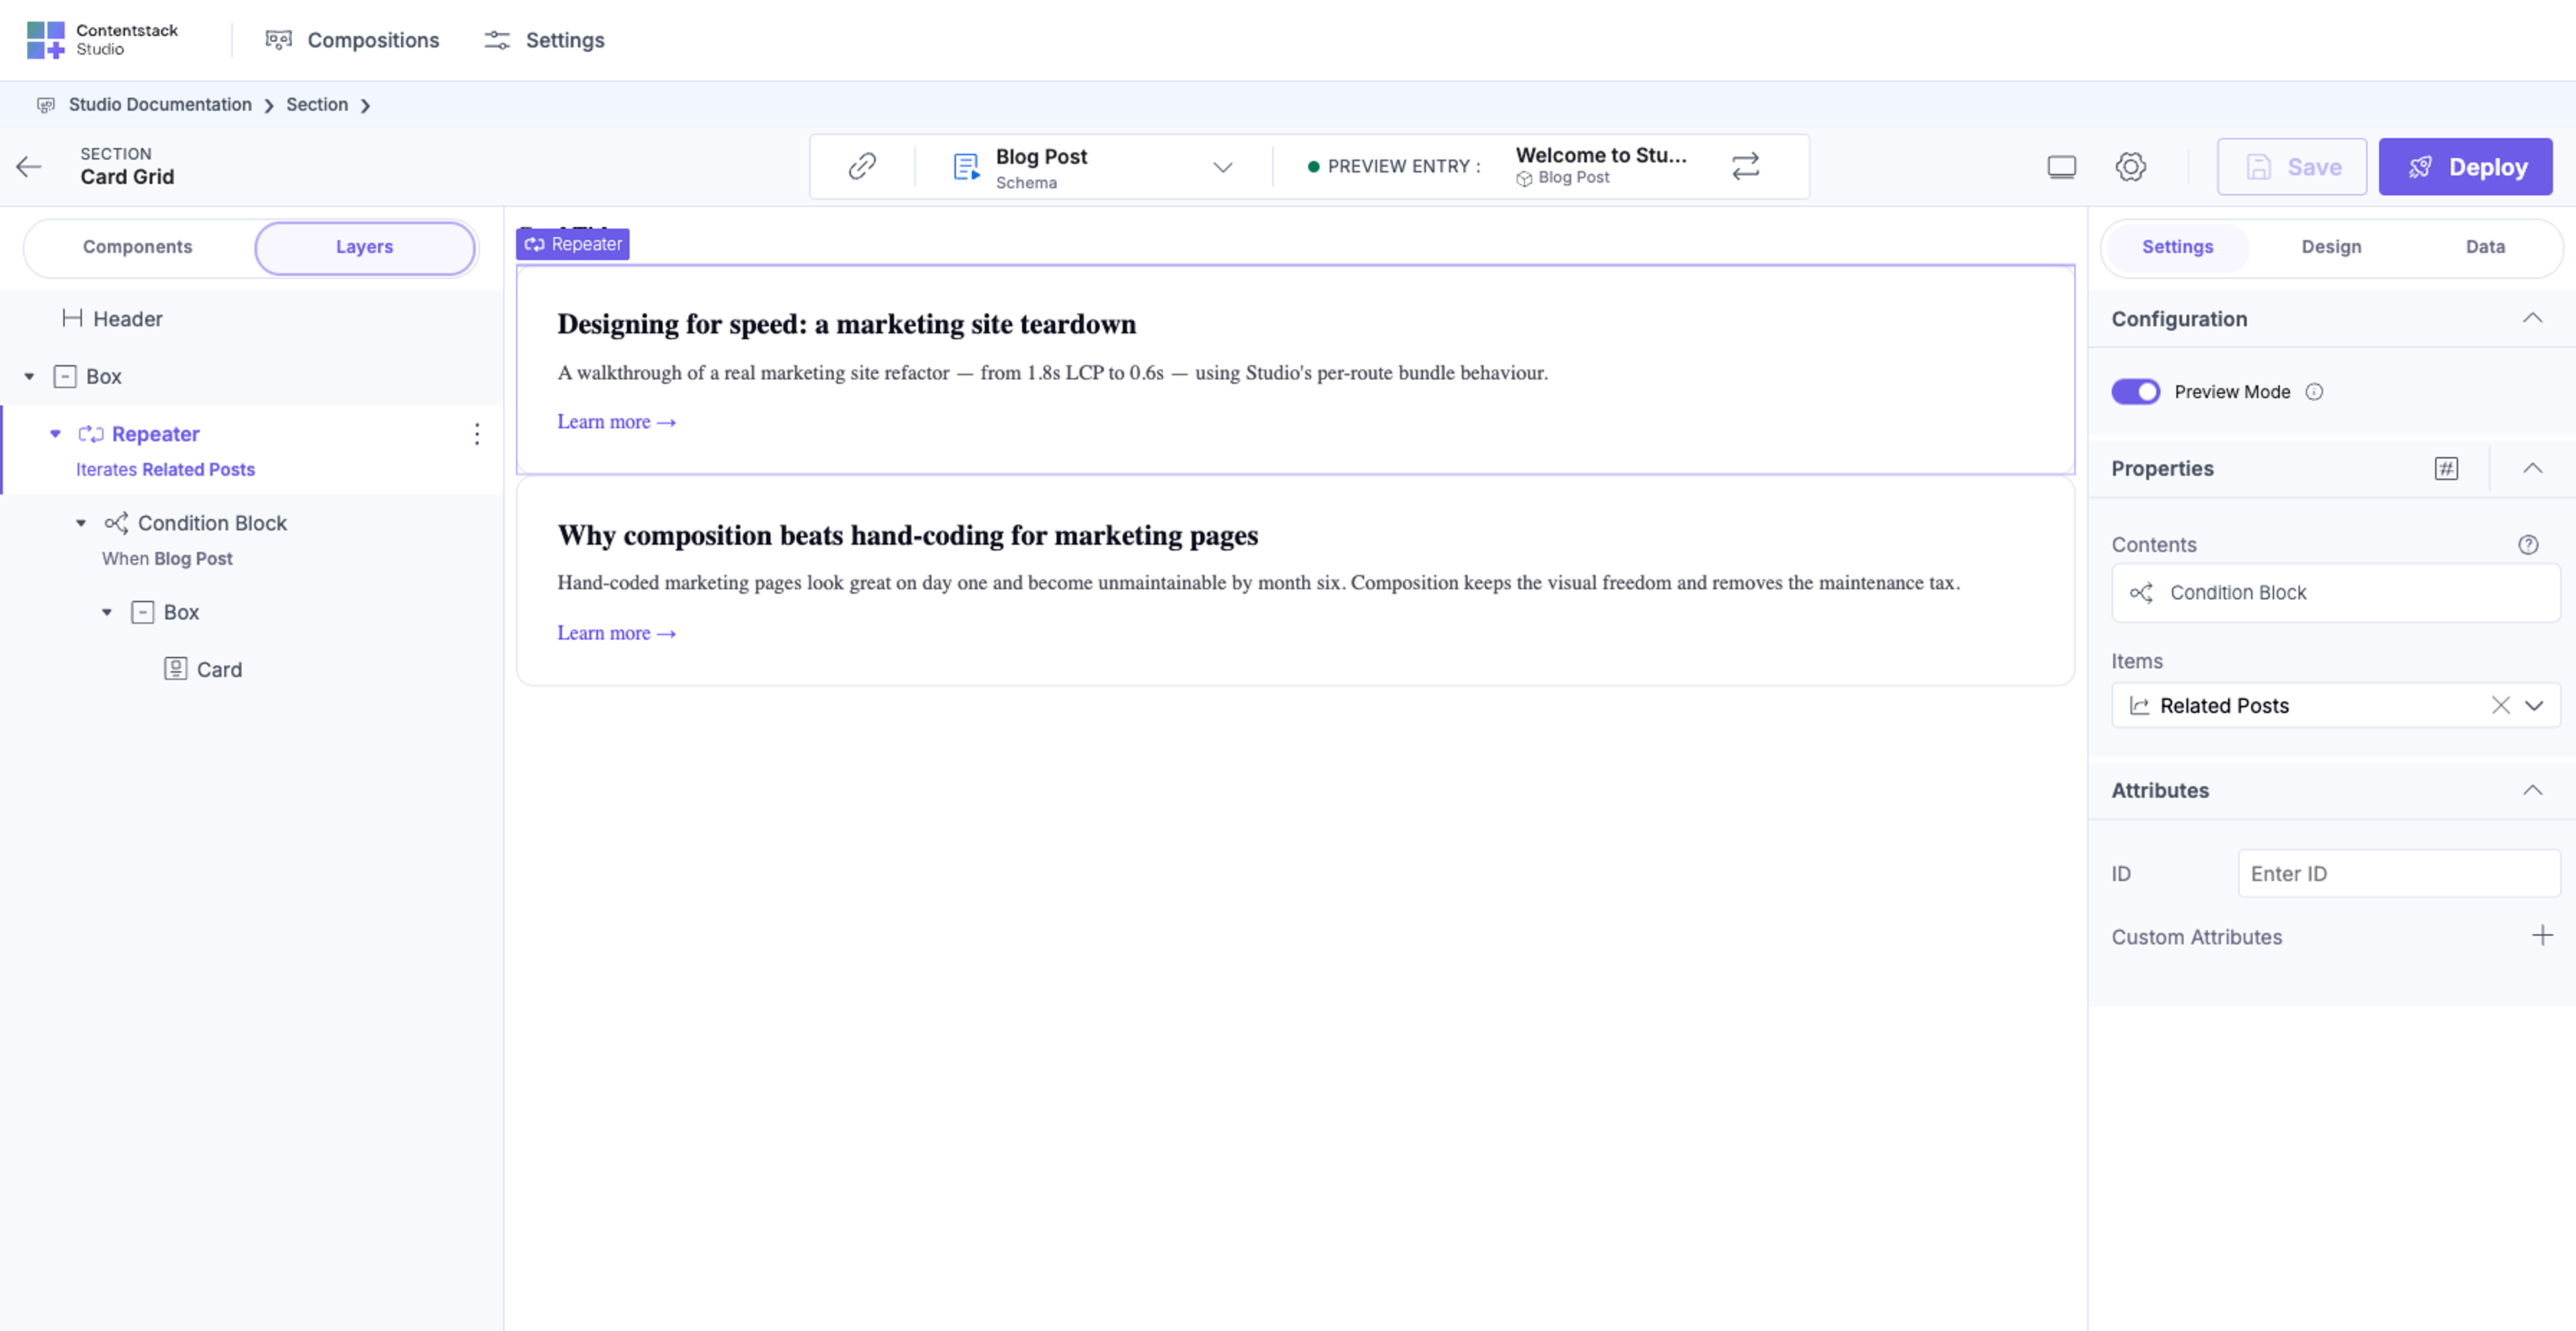The image size is (2576, 1331).
Task: Open the right panel Settings tab
Action: (x=2177, y=247)
